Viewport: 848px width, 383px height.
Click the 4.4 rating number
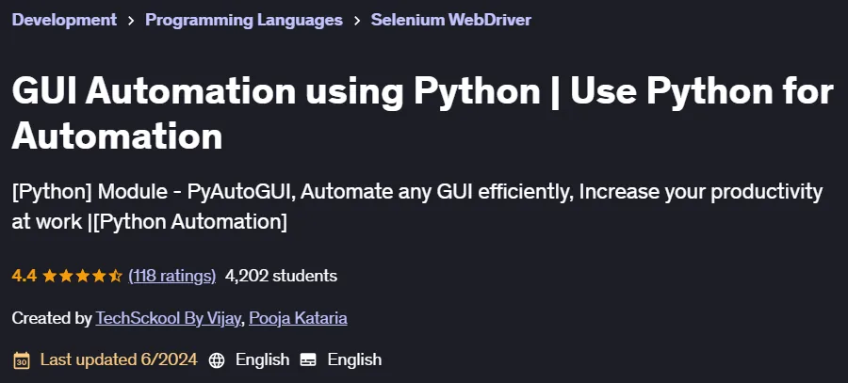(24, 276)
